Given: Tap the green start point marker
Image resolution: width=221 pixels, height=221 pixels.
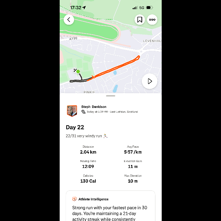Looking at the screenshot, I should [78, 71].
